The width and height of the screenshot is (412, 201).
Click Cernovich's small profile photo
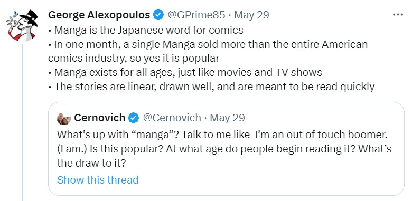pos(64,119)
